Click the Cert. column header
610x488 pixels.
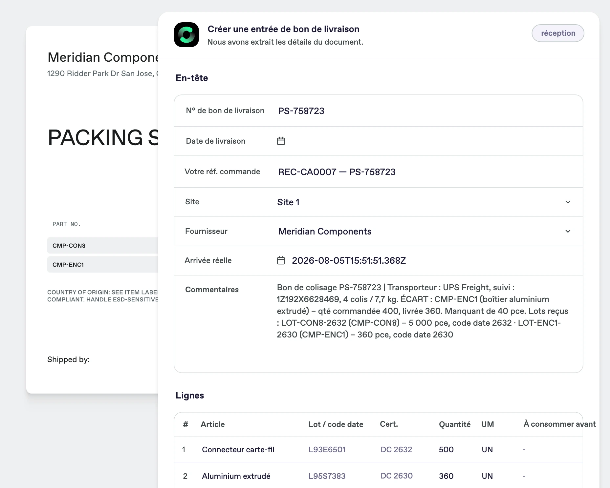click(x=389, y=424)
